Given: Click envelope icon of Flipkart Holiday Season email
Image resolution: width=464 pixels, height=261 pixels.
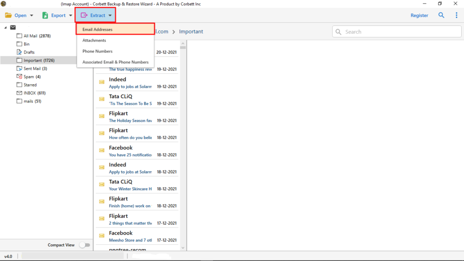Looking at the screenshot, I should [102, 116].
